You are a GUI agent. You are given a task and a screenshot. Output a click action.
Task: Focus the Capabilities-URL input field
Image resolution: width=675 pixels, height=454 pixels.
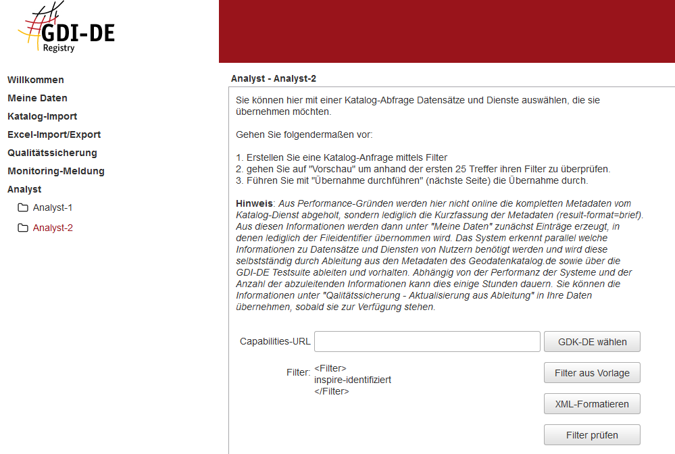[427, 341]
